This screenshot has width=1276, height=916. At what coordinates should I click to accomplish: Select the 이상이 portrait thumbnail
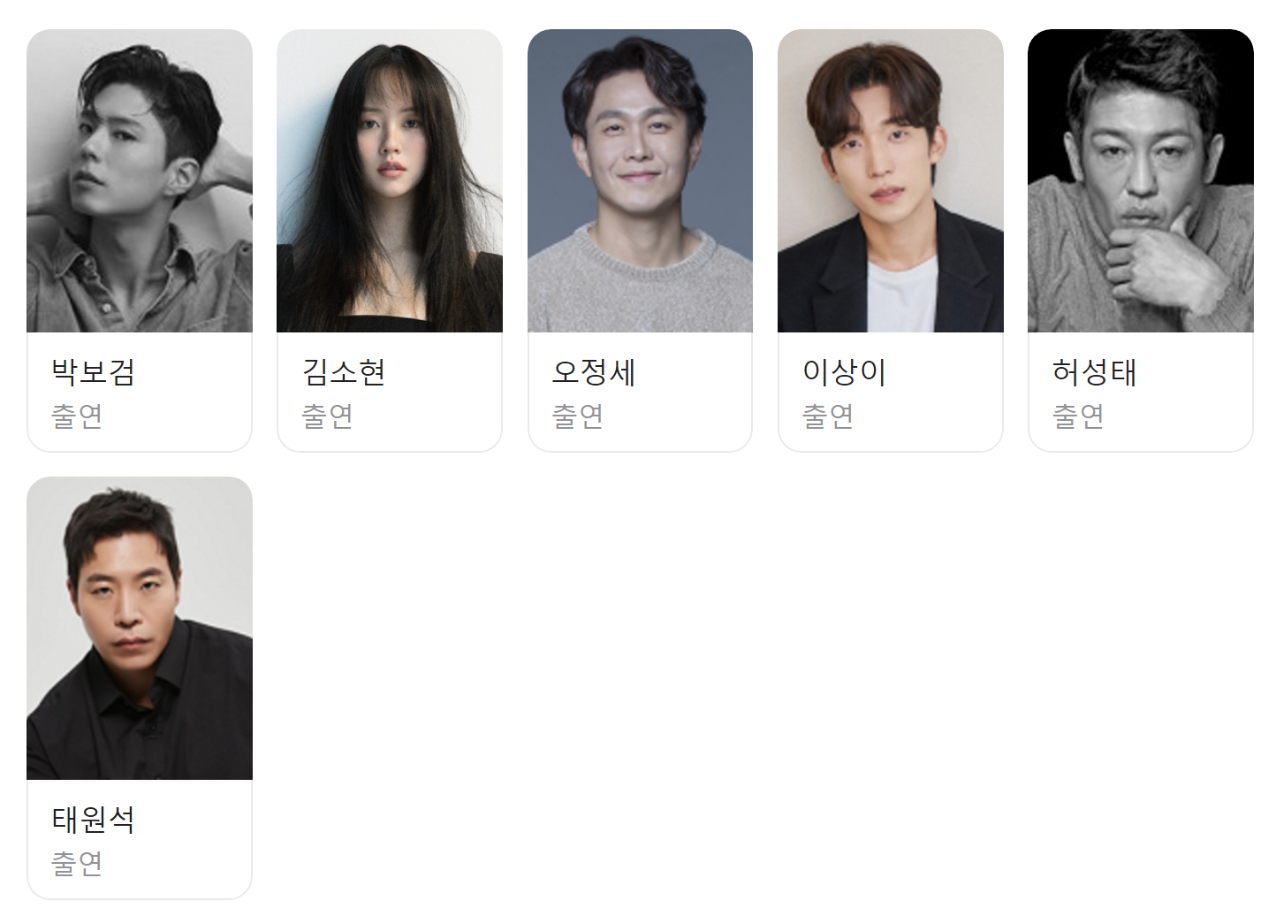891,181
